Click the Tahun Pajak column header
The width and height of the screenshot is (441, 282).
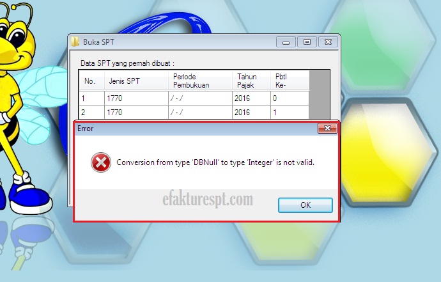251,81
